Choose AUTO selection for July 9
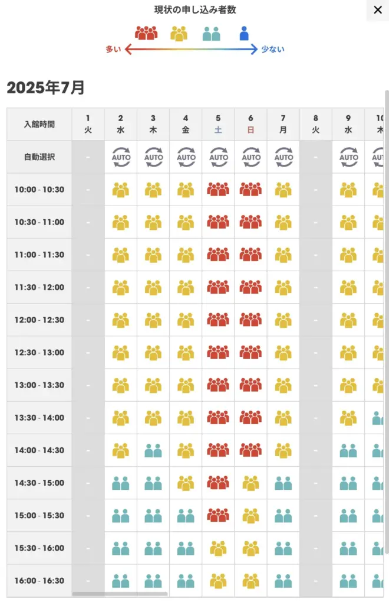The image size is (389, 605). tap(348, 157)
